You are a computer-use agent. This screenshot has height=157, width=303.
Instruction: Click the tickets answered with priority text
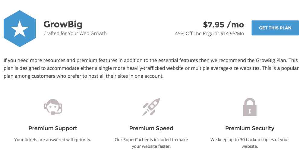53,140
